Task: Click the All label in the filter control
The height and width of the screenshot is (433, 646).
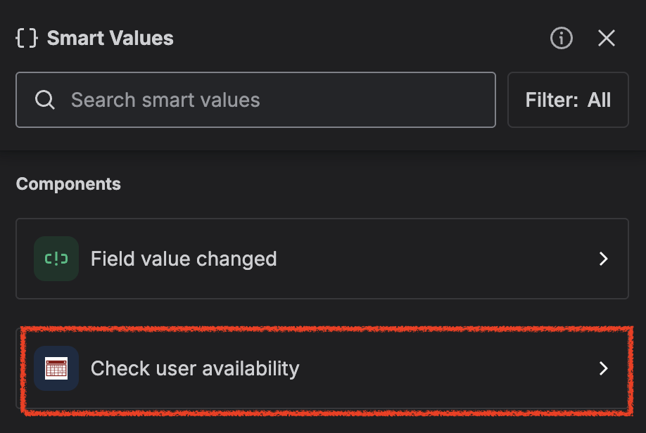Action: click(x=599, y=100)
